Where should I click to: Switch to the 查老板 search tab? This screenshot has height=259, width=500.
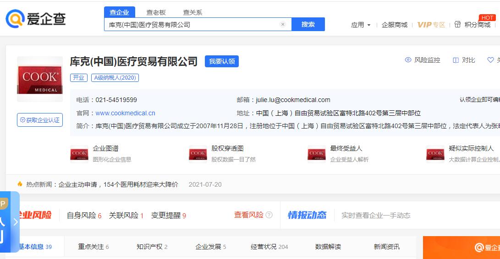point(156,12)
